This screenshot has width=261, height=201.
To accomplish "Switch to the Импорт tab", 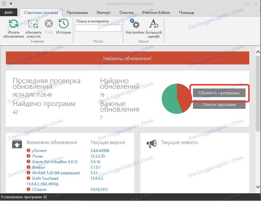I will click(104, 13).
